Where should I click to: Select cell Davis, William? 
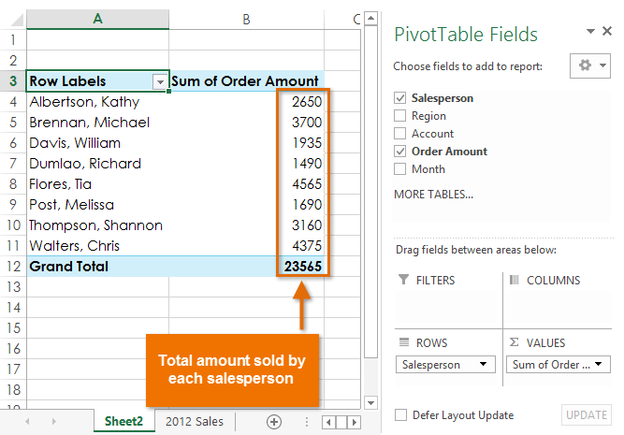97,143
